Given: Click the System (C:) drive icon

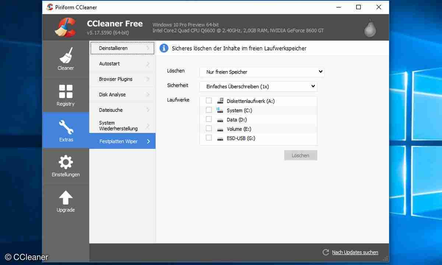Looking at the screenshot, I should coord(220,110).
